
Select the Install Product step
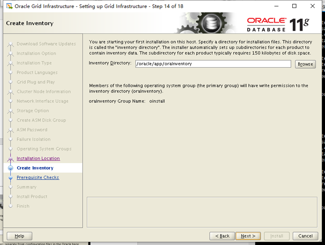(x=32, y=196)
